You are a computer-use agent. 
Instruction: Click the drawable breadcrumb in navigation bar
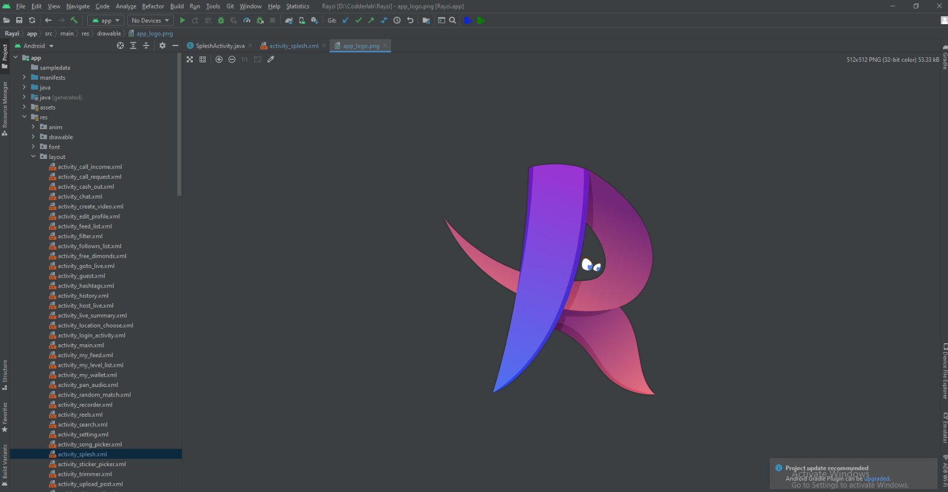click(x=108, y=34)
